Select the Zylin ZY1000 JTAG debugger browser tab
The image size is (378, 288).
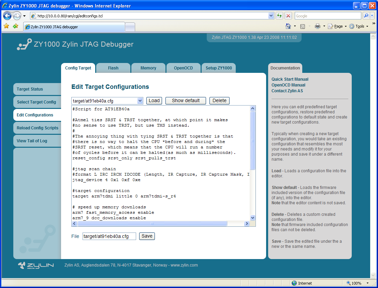74,27
